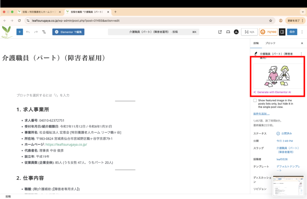Toggle the settings sidebar panel icon
307x199 pixels.
[282, 32]
